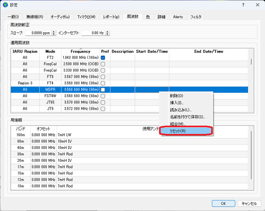Click the OK button
This screenshot has width=265, height=211.
(x=223, y=204)
